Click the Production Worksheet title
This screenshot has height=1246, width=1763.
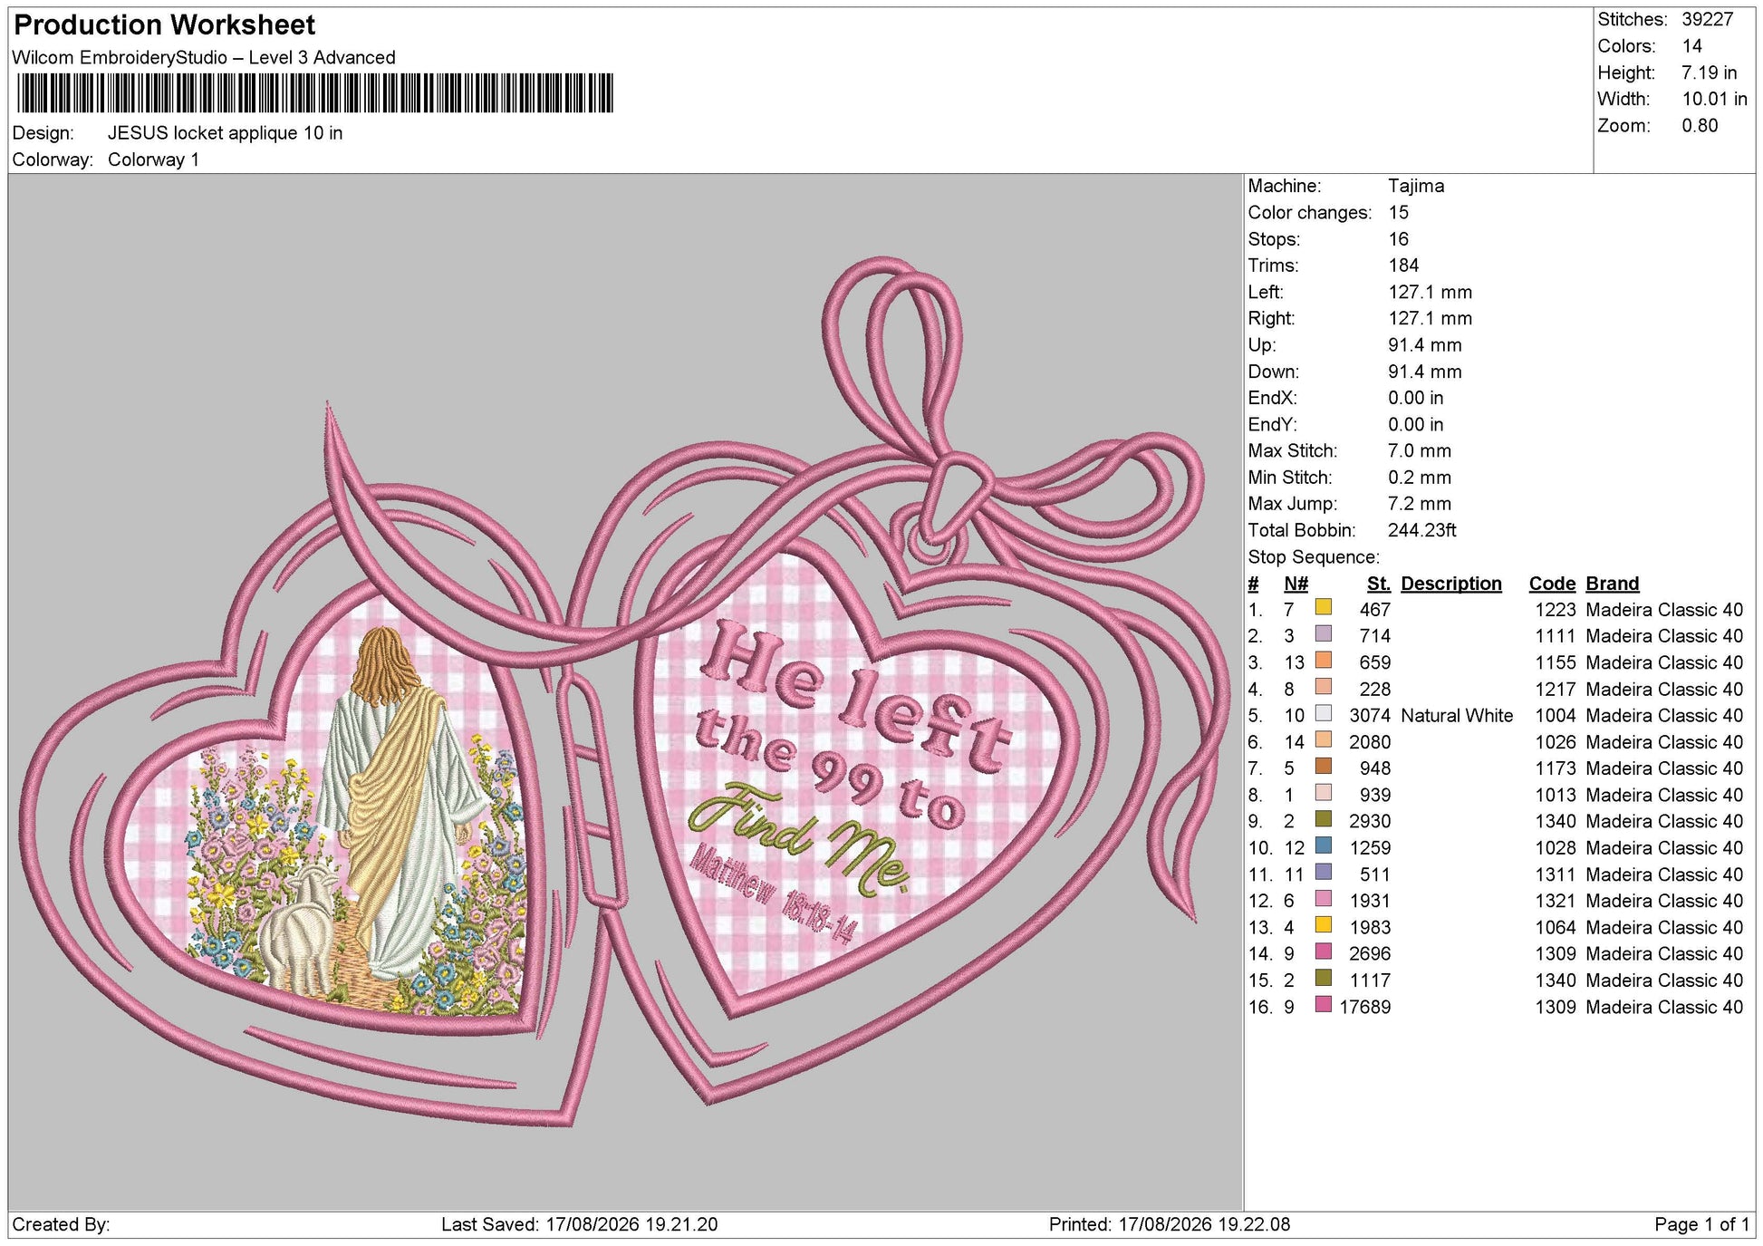click(x=165, y=24)
